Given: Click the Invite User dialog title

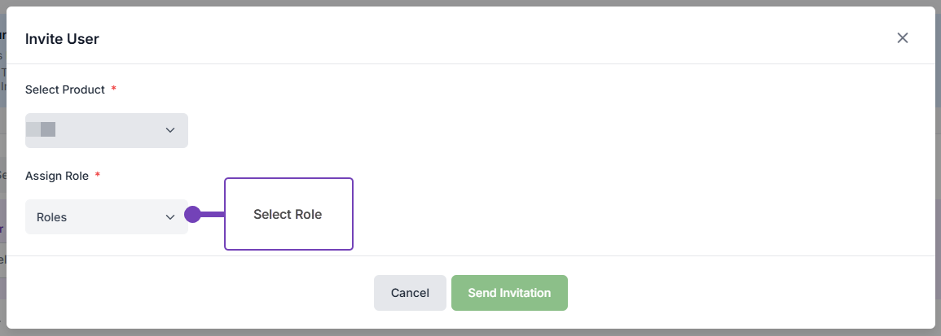Looking at the screenshot, I should (62, 38).
